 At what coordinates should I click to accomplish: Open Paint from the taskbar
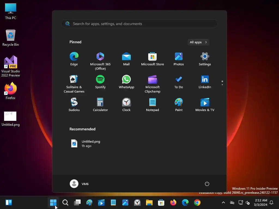89,202
